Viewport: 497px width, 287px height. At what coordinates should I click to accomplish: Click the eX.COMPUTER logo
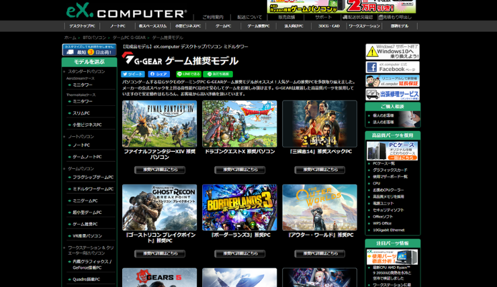pyautogui.click(x=126, y=11)
